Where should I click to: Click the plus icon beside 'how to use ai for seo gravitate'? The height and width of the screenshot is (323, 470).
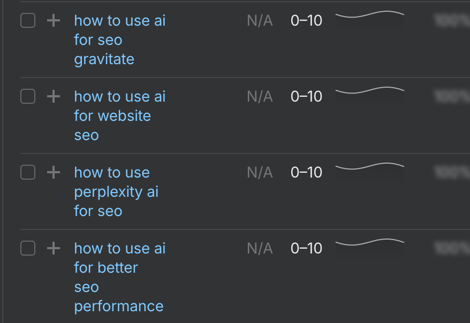tap(53, 20)
